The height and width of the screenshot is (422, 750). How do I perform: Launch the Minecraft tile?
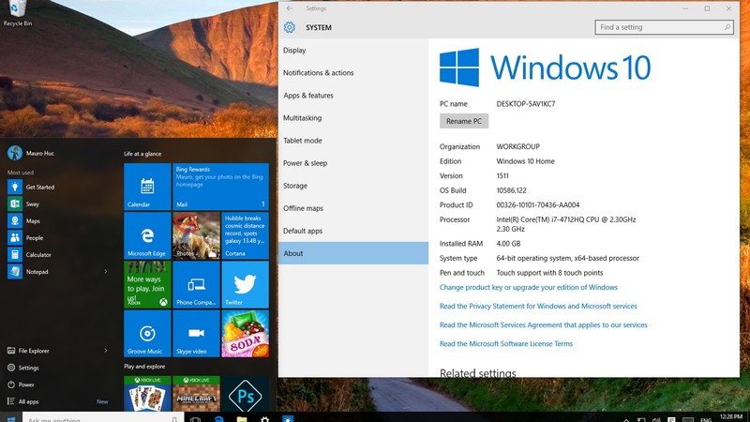[x=196, y=393]
